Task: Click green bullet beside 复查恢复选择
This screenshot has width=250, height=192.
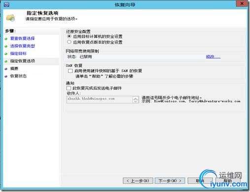Action: click(x=6, y=39)
